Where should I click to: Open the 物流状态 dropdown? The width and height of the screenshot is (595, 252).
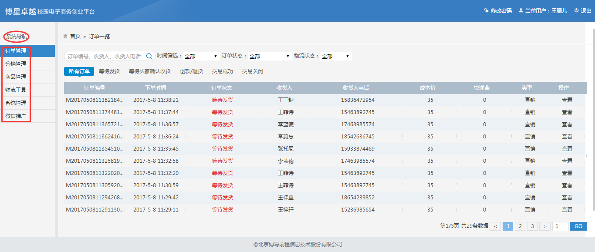point(335,56)
